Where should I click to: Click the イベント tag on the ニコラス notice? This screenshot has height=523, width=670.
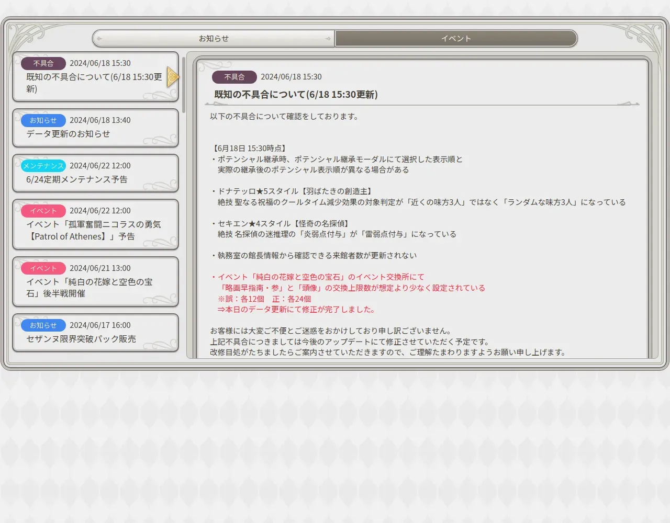43,211
